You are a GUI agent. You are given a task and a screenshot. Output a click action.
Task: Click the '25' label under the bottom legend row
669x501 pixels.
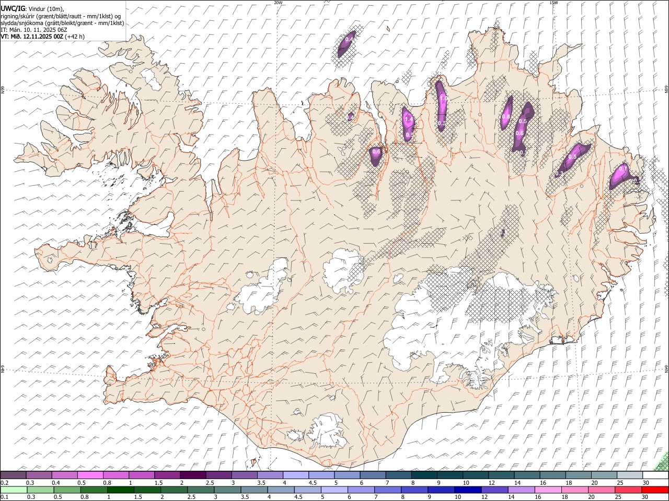[619, 497]
